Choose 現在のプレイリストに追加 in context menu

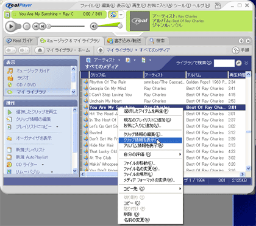click(x=151, y=120)
